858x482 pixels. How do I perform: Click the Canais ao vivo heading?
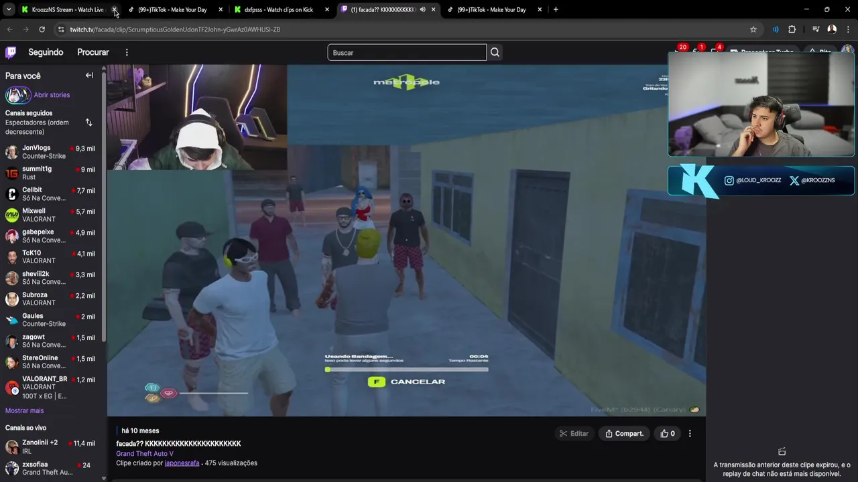(25, 428)
